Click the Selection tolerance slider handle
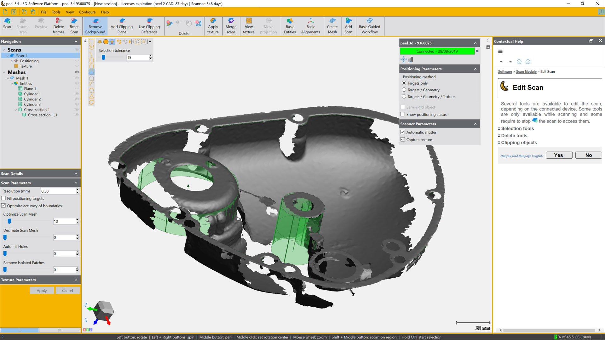This screenshot has height=340, width=605. tap(103, 58)
